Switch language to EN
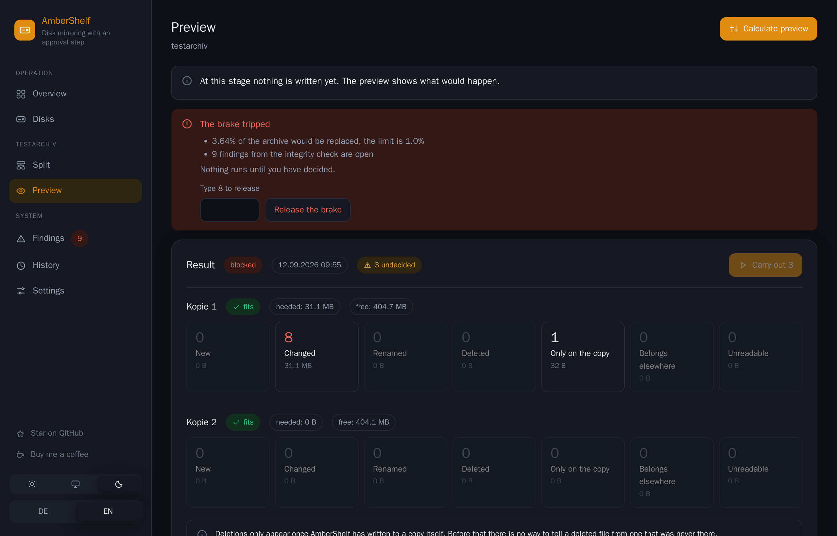The height and width of the screenshot is (536, 837). [108, 511]
